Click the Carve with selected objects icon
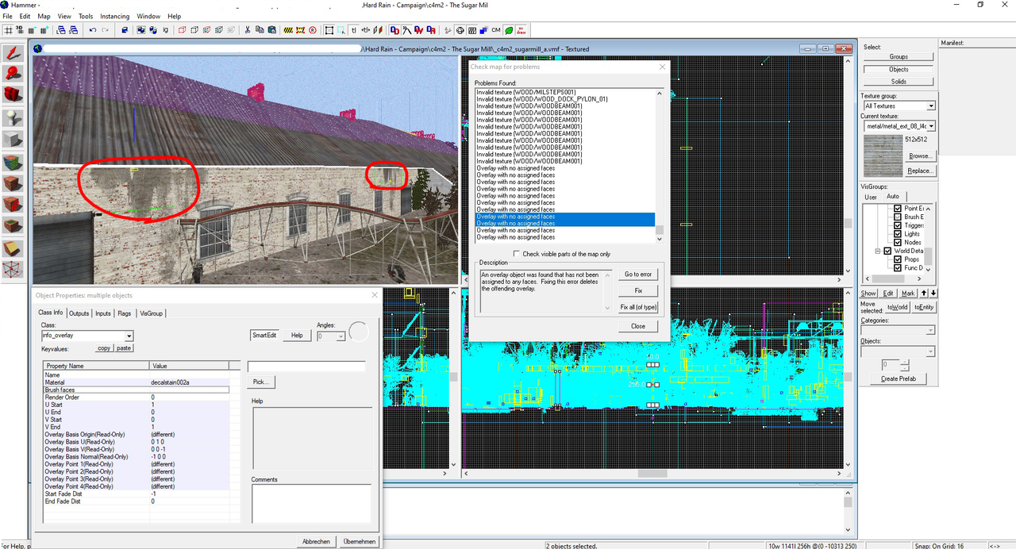Image resolution: width=1016 pixels, height=549 pixels. tap(125, 30)
